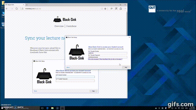Image resolution: width=196 pixels, height=110 pixels.
Task: Click the sink logo in rear dialog
Action: pos(44,76)
